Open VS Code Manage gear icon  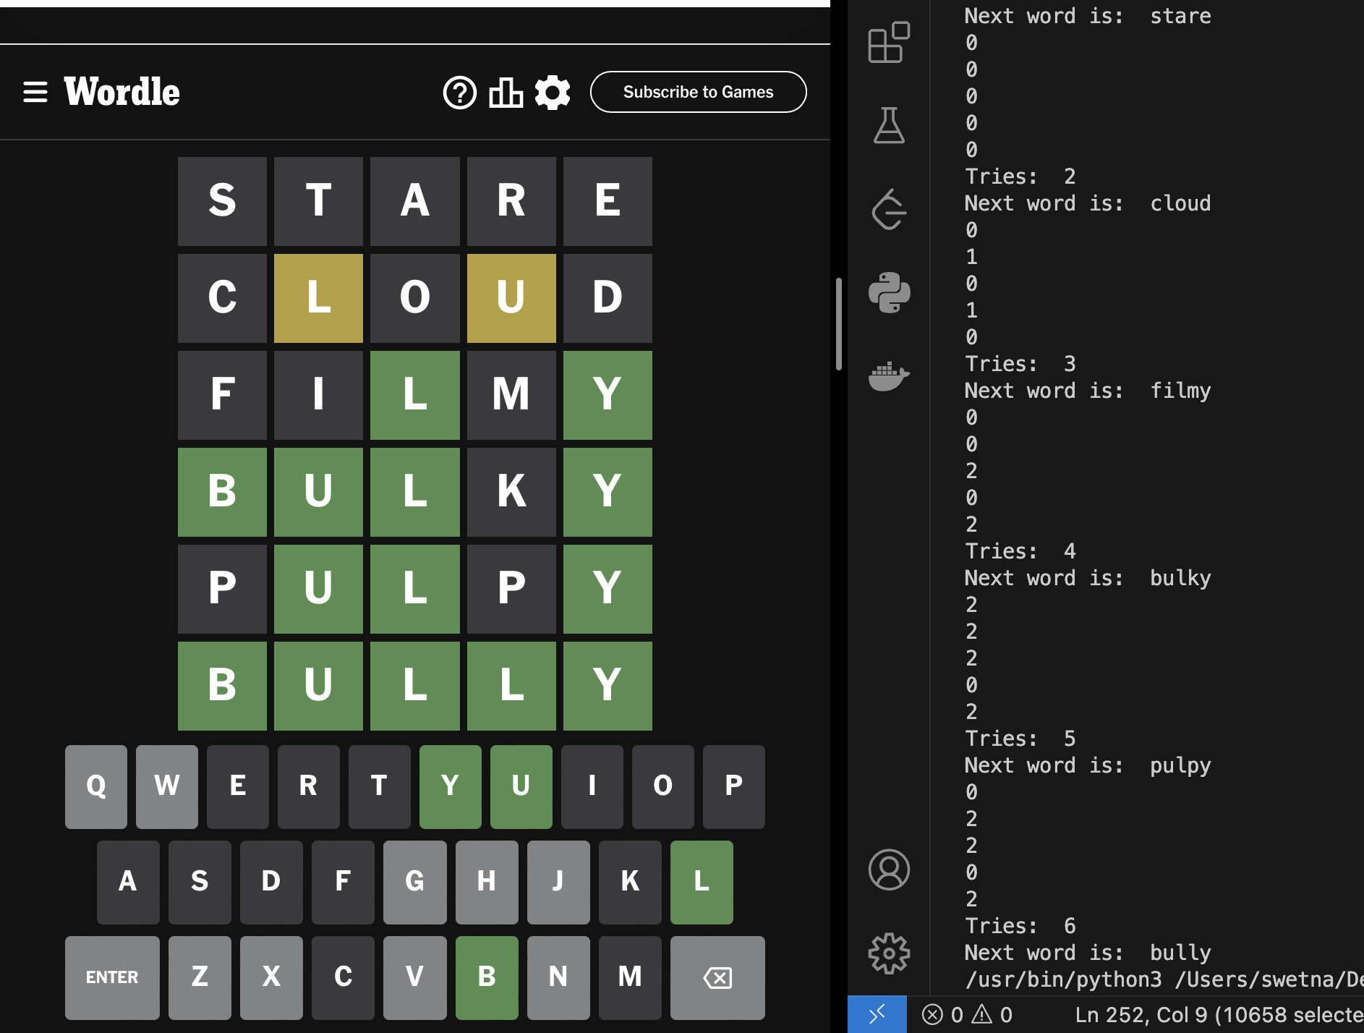pos(889,953)
